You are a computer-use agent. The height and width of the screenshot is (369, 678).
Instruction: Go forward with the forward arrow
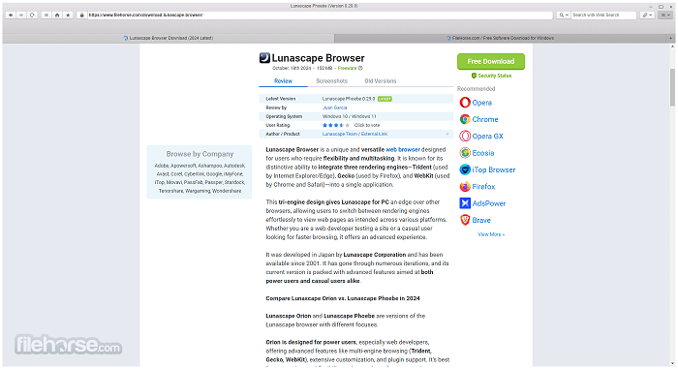[x=21, y=15]
